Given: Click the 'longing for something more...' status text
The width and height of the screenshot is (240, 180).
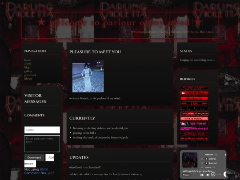Looking at the screenshot, I should pyautogui.click(x=197, y=60).
